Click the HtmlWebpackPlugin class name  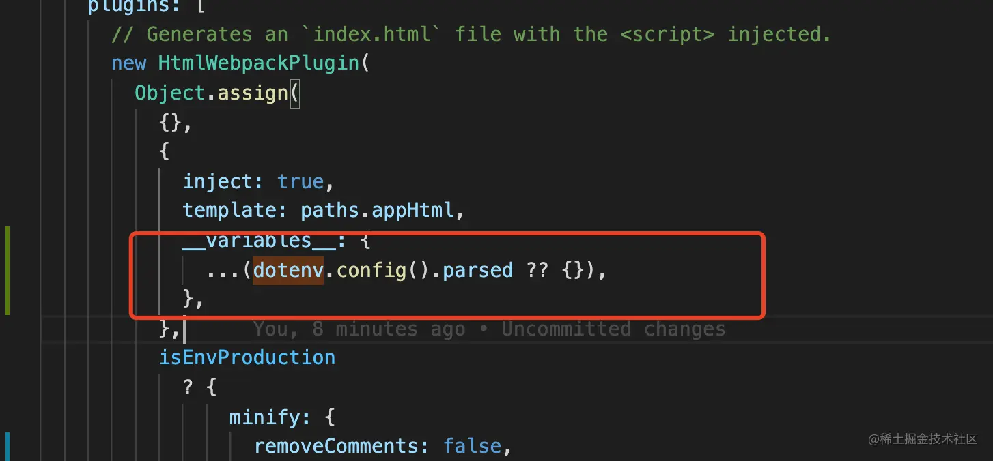[x=258, y=63]
